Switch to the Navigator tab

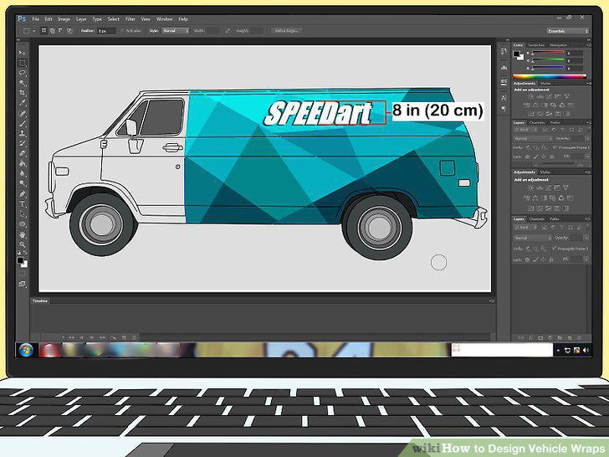tap(558, 45)
